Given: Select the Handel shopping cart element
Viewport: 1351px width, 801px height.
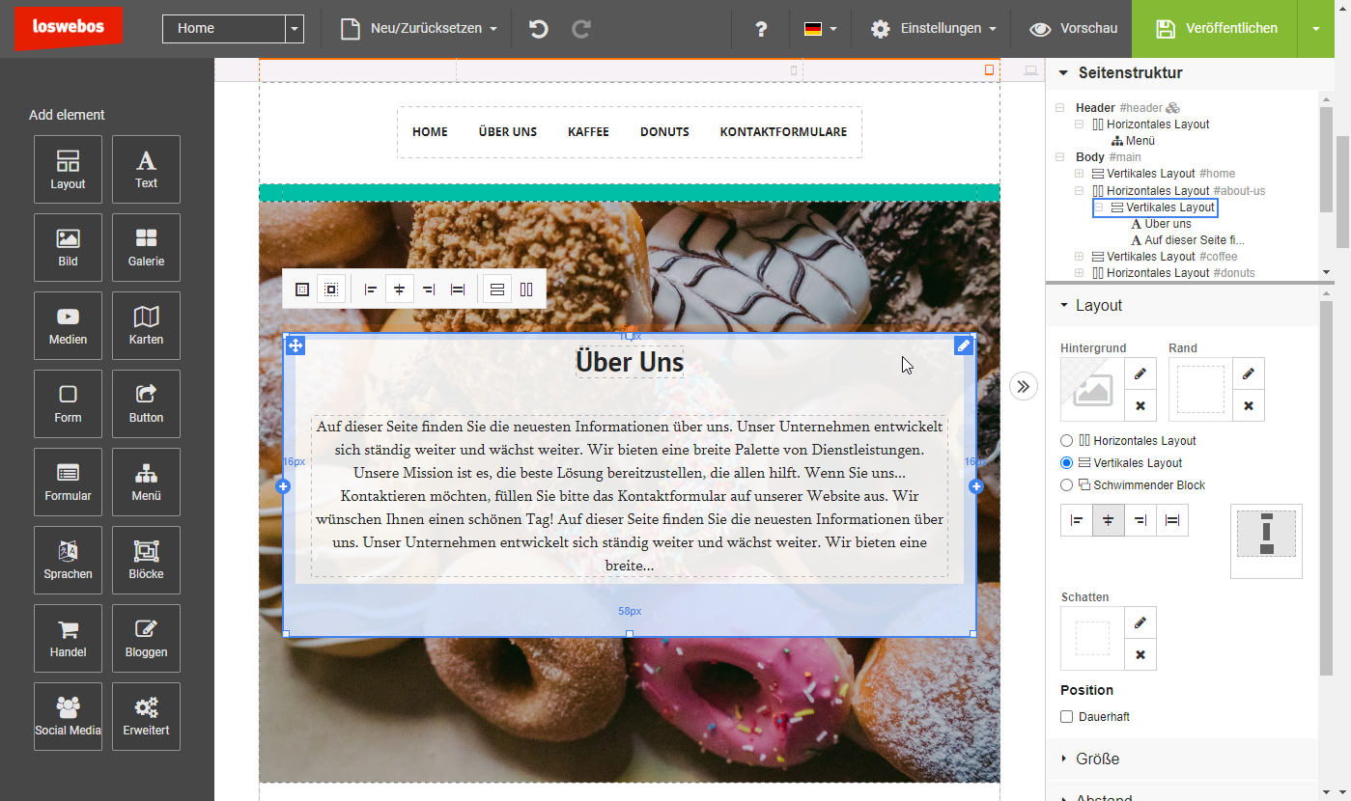Looking at the screenshot, I should (68, 638).
